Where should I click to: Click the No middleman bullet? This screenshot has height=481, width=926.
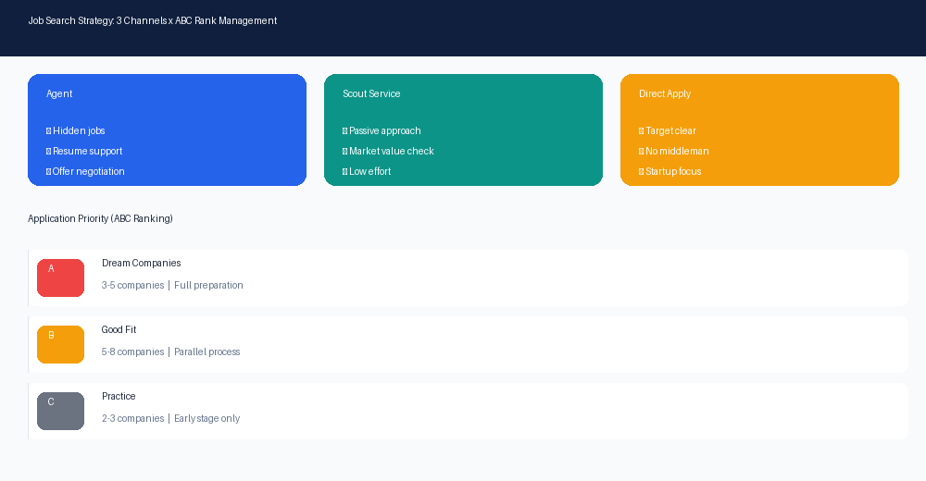[x=674, y=151]
